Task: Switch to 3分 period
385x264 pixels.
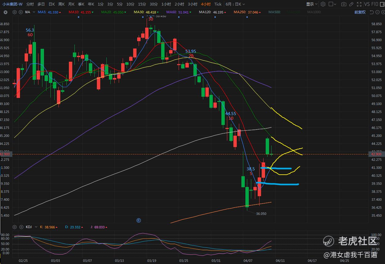Action: (x=110, y=4)
